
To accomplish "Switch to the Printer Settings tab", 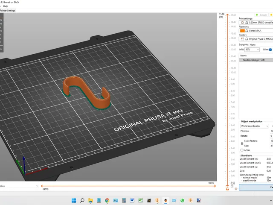I will [x=8, y=10].
